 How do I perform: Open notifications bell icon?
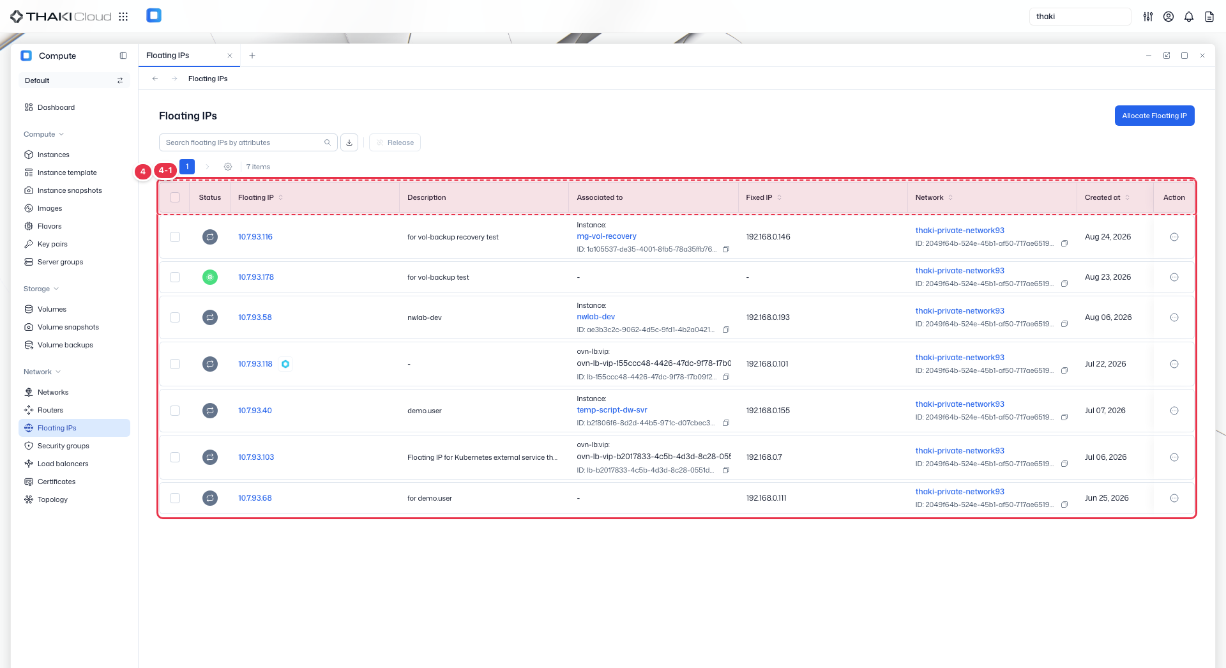tap(1189, 17)
